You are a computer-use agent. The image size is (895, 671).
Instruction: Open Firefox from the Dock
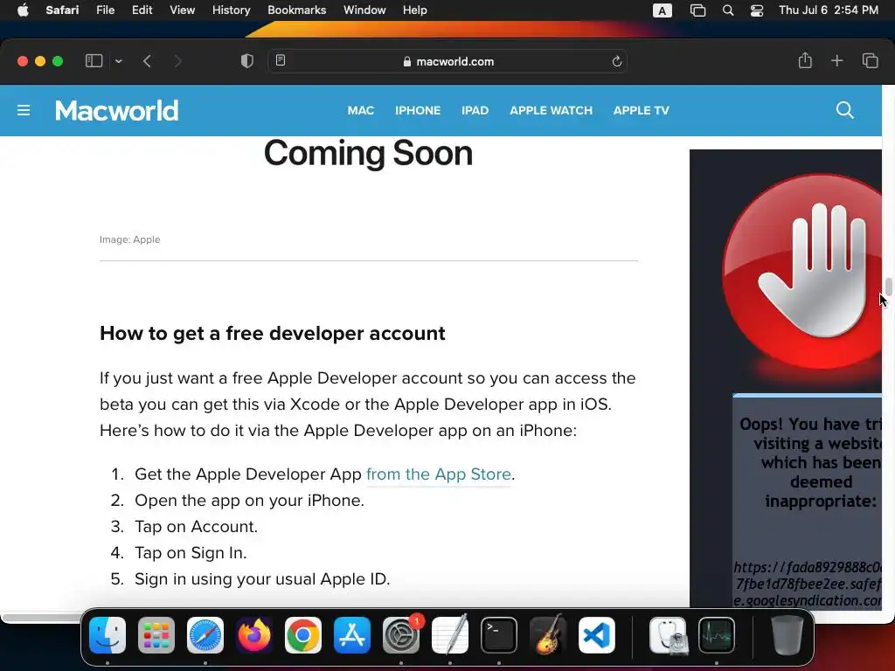(254, 635)
